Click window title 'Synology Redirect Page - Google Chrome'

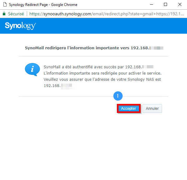[43, 5]
